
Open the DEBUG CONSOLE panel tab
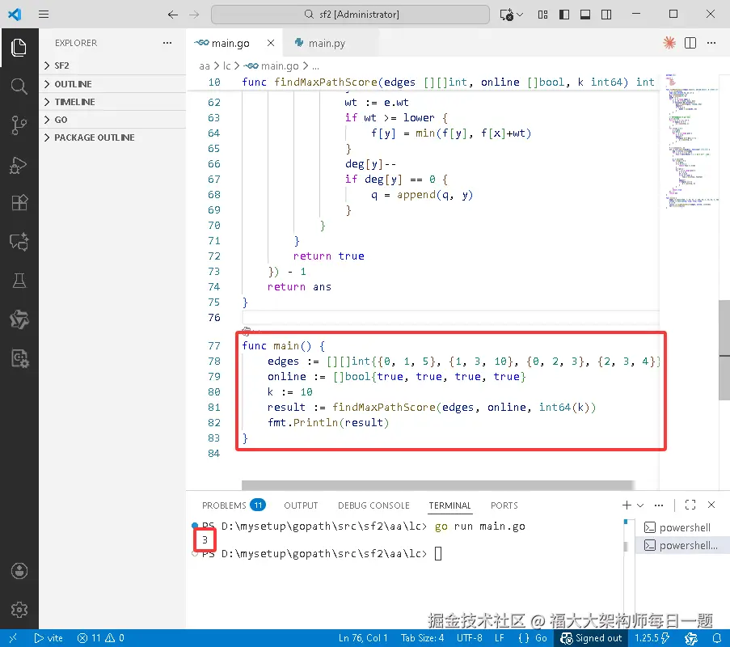[373, 505]
